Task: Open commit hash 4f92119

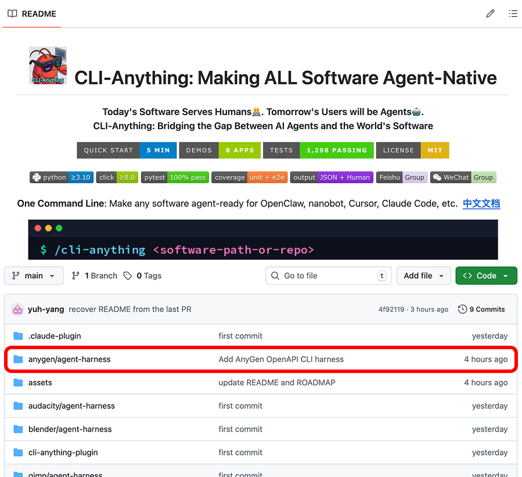Action: click(391, 310)
